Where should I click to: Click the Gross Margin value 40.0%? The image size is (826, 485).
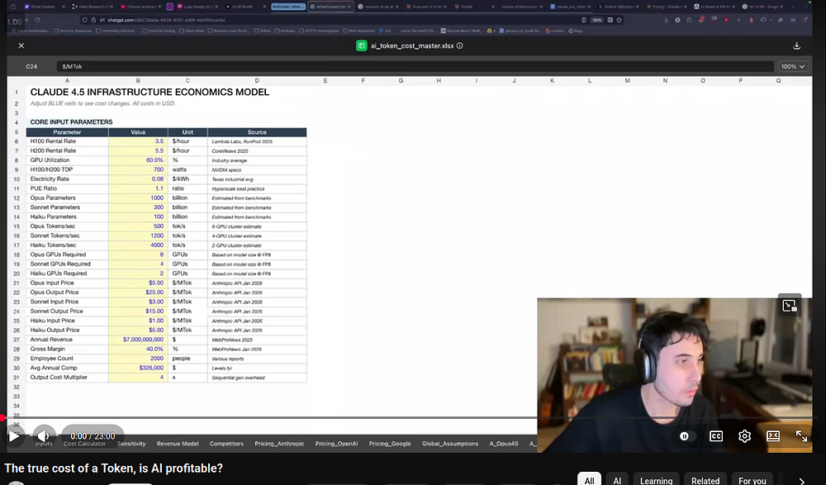pos(138,349)
